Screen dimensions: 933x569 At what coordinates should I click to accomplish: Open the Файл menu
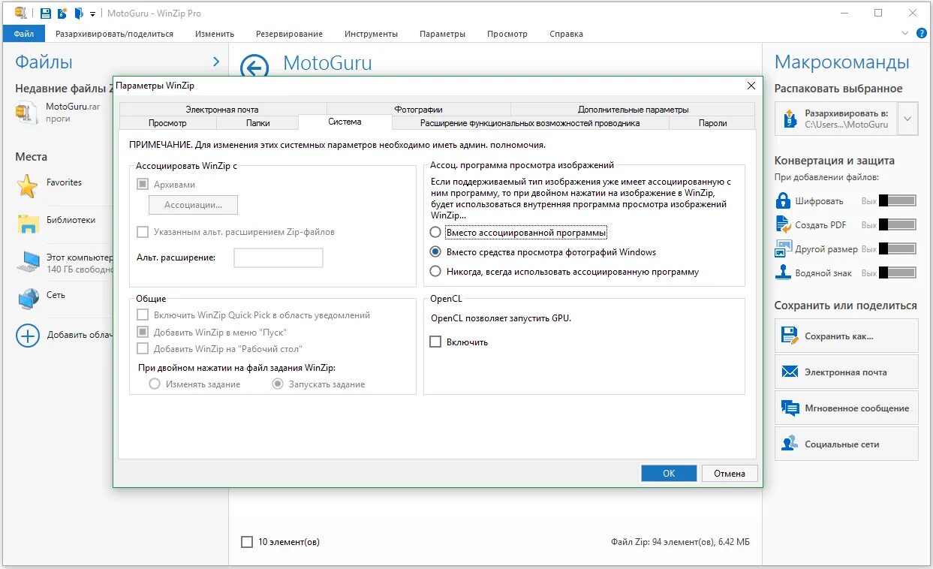24,34
